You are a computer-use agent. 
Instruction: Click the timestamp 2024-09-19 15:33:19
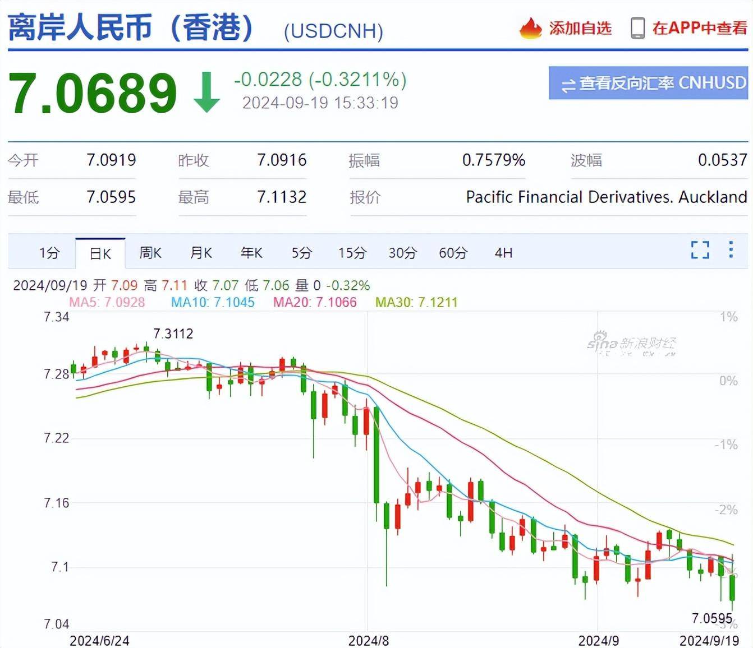click(x=320, y=103)
